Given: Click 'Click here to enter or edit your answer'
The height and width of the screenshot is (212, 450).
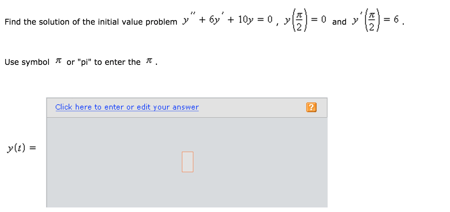Looking at the screenshot, I should point(127,107).
